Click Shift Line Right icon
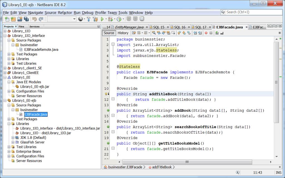 tap(200, 33)
